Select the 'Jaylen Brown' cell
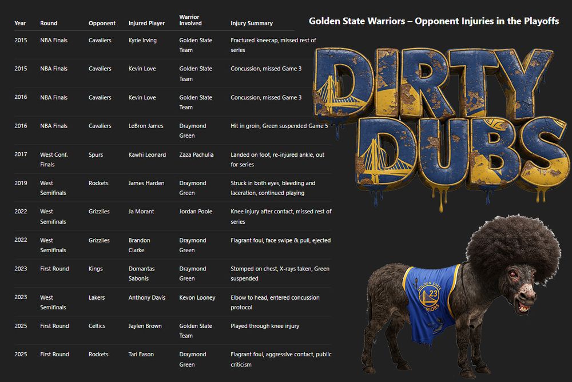The width and height of the screenshot is (572, 382). click(145, 326)
